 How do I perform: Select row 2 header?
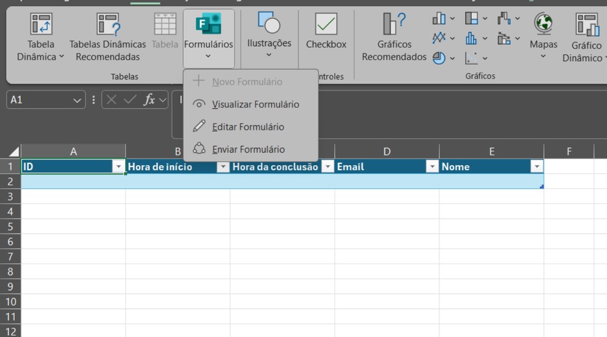pos(10,181)
